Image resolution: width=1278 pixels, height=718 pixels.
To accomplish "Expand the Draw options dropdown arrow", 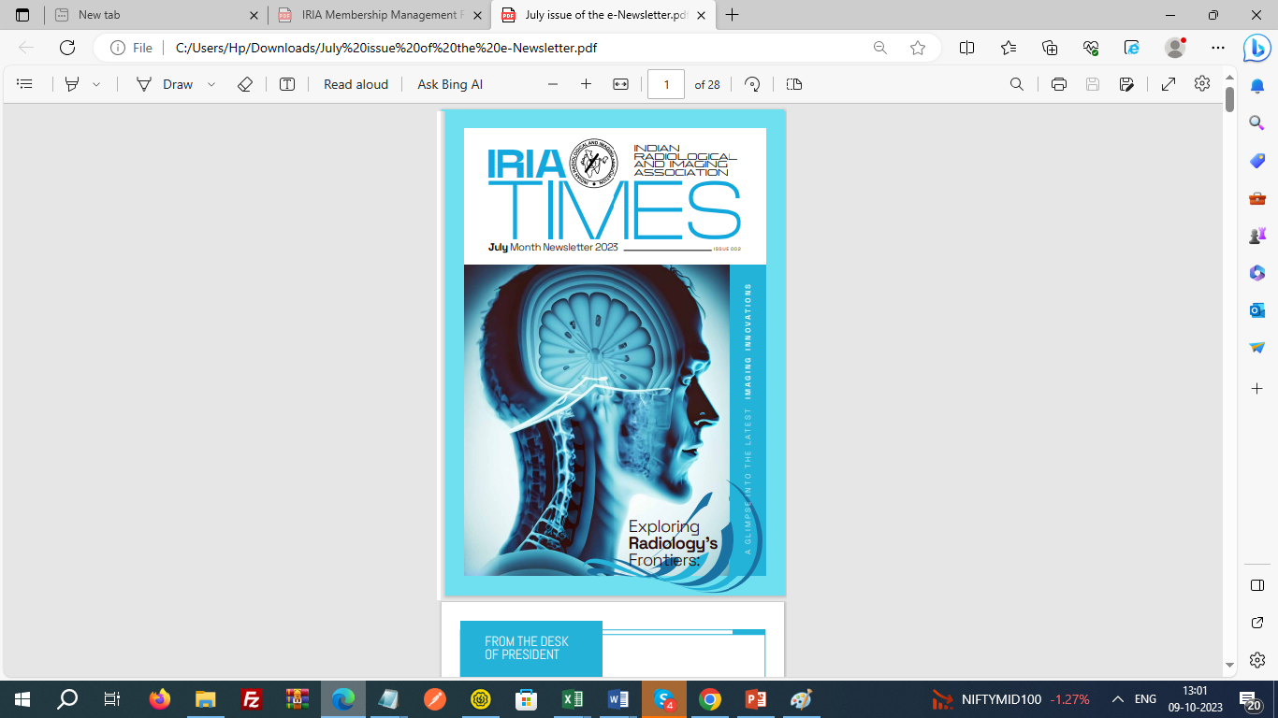I will pos(211,84).
